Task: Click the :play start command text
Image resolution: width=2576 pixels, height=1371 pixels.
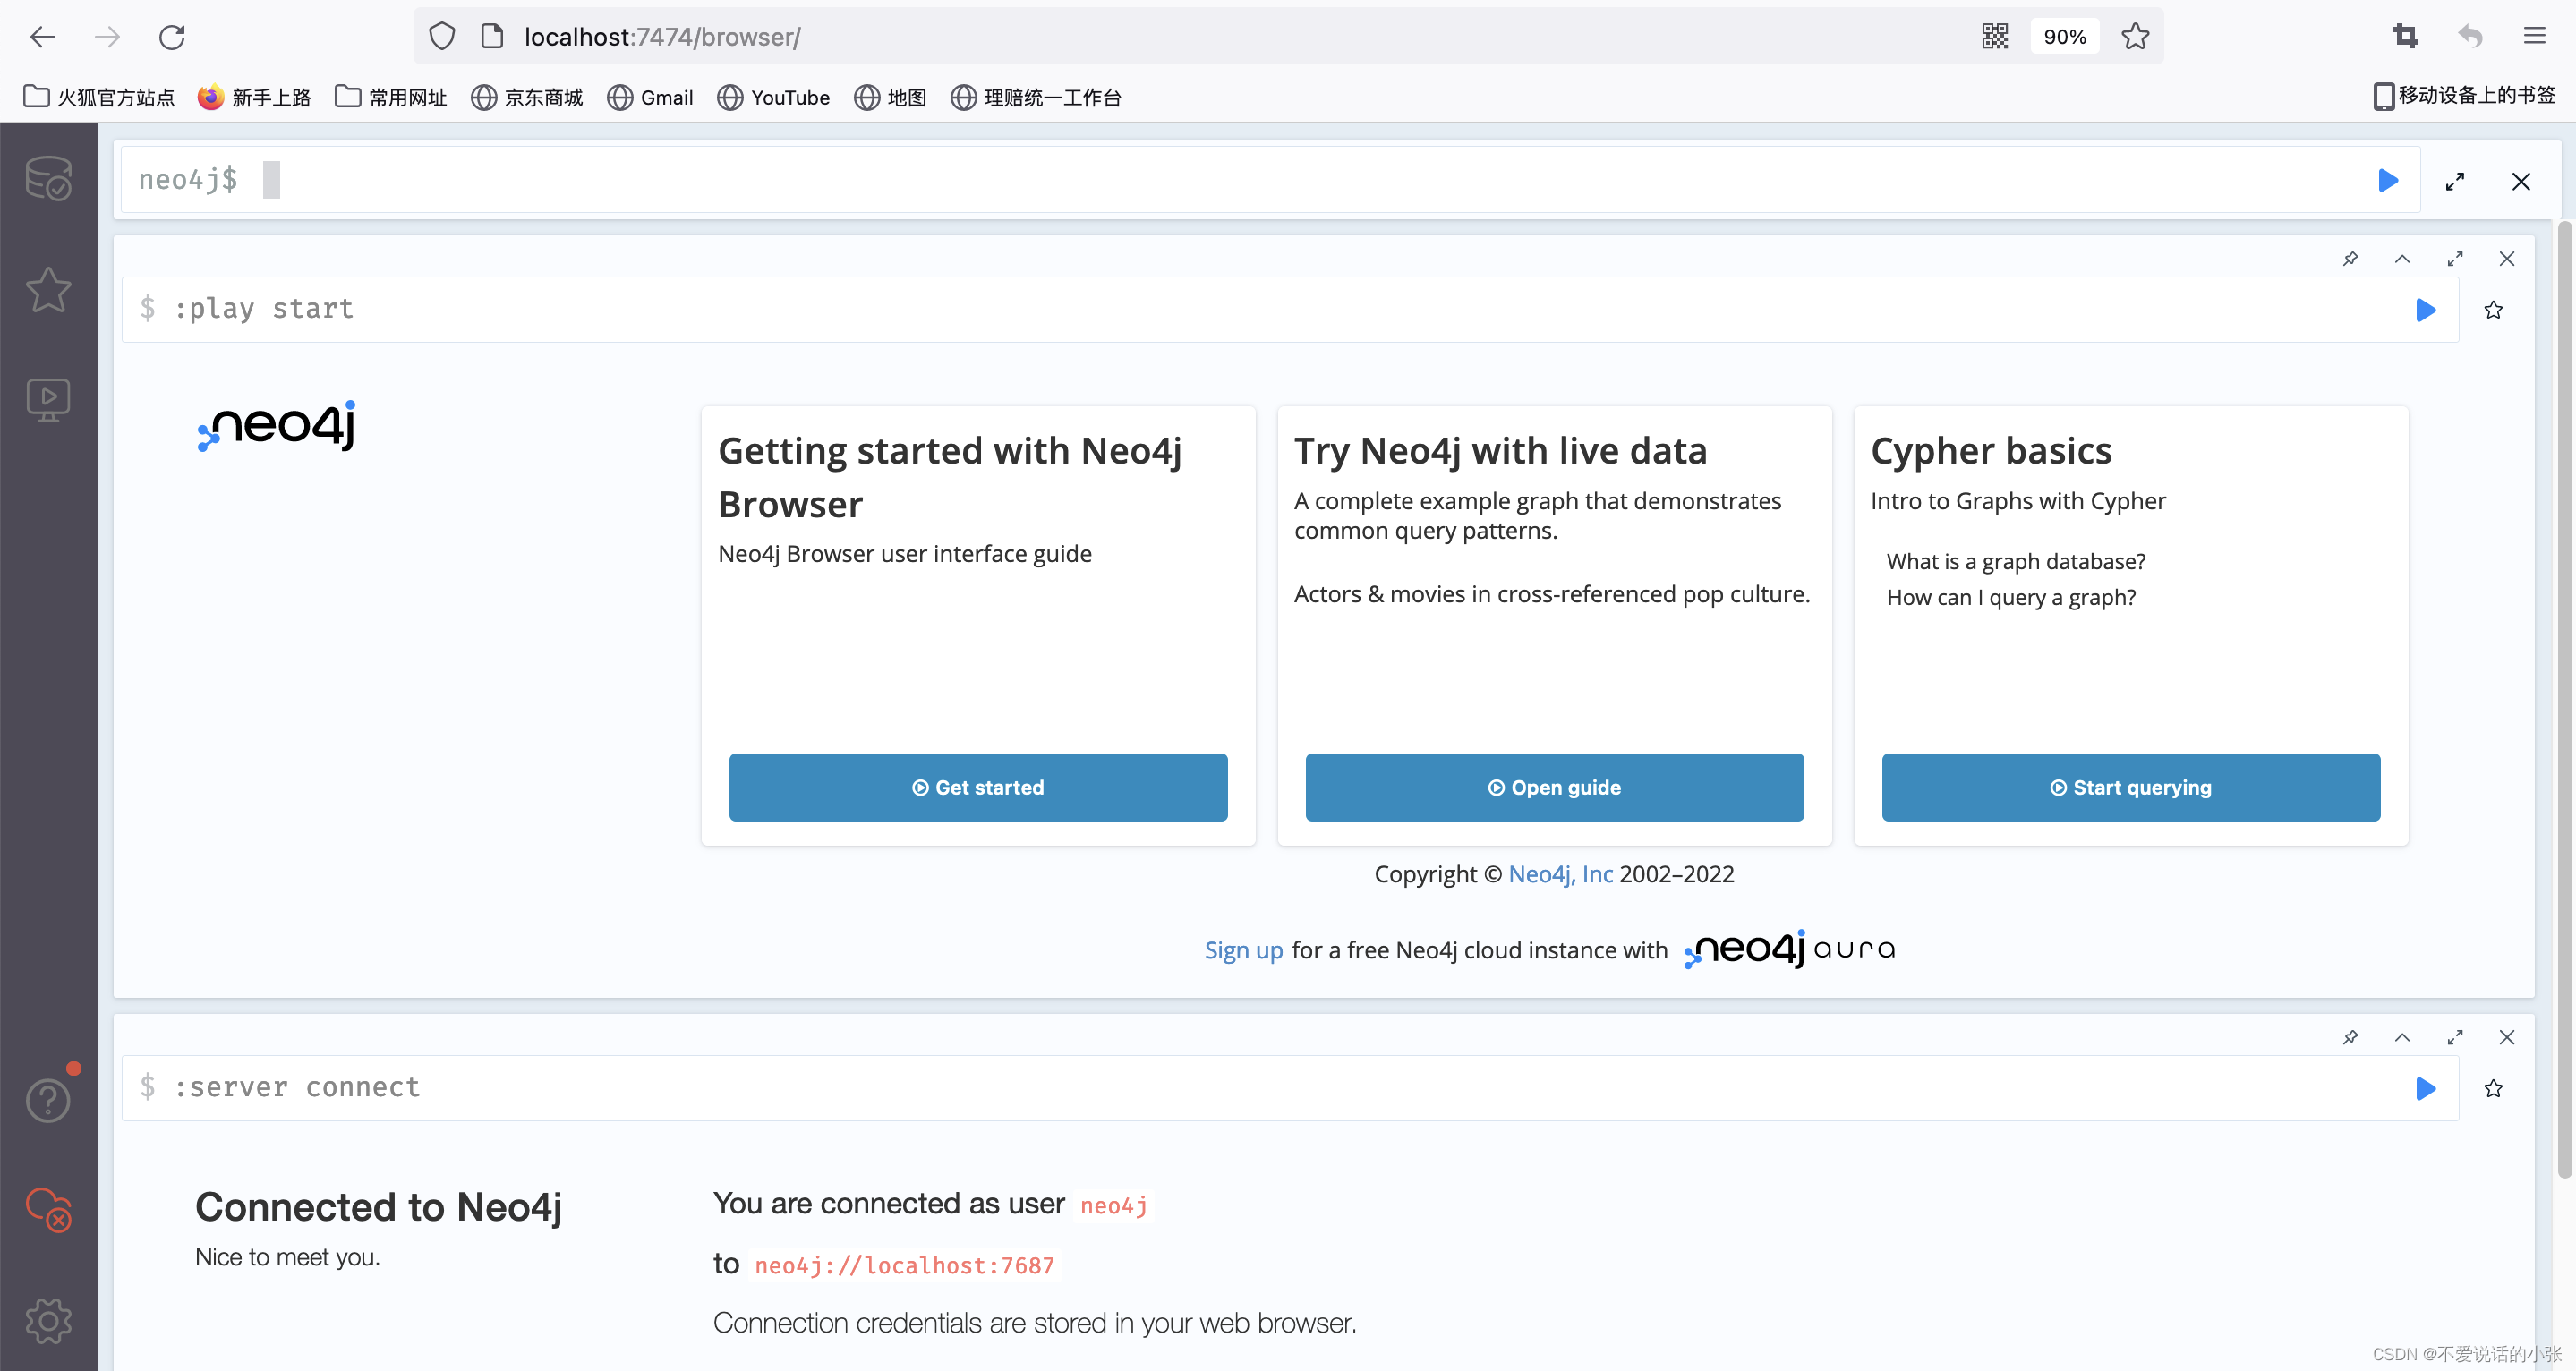Action: point(264,309)
